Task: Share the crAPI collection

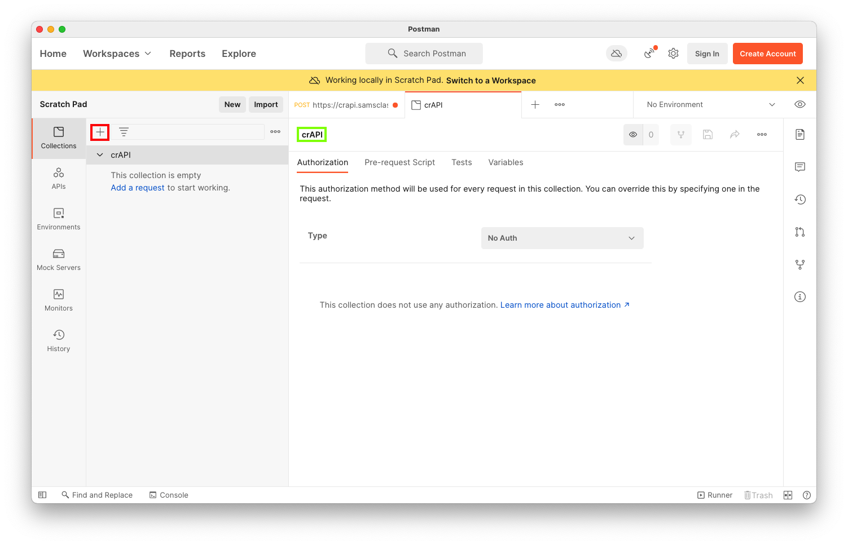Action: click(735, 135)
